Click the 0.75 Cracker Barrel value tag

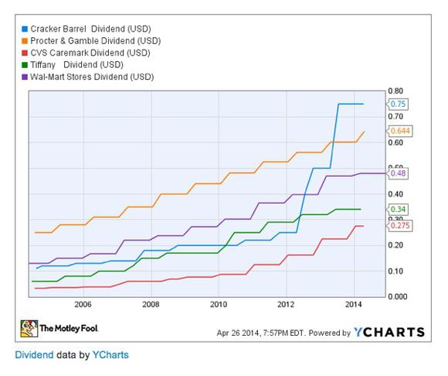[x=398, y=104]
